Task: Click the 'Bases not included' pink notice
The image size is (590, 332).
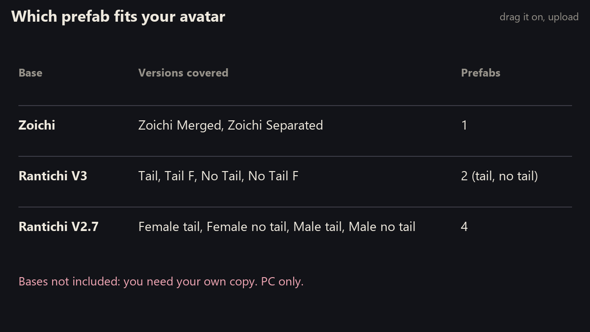Action: click(x=161, y=281)
